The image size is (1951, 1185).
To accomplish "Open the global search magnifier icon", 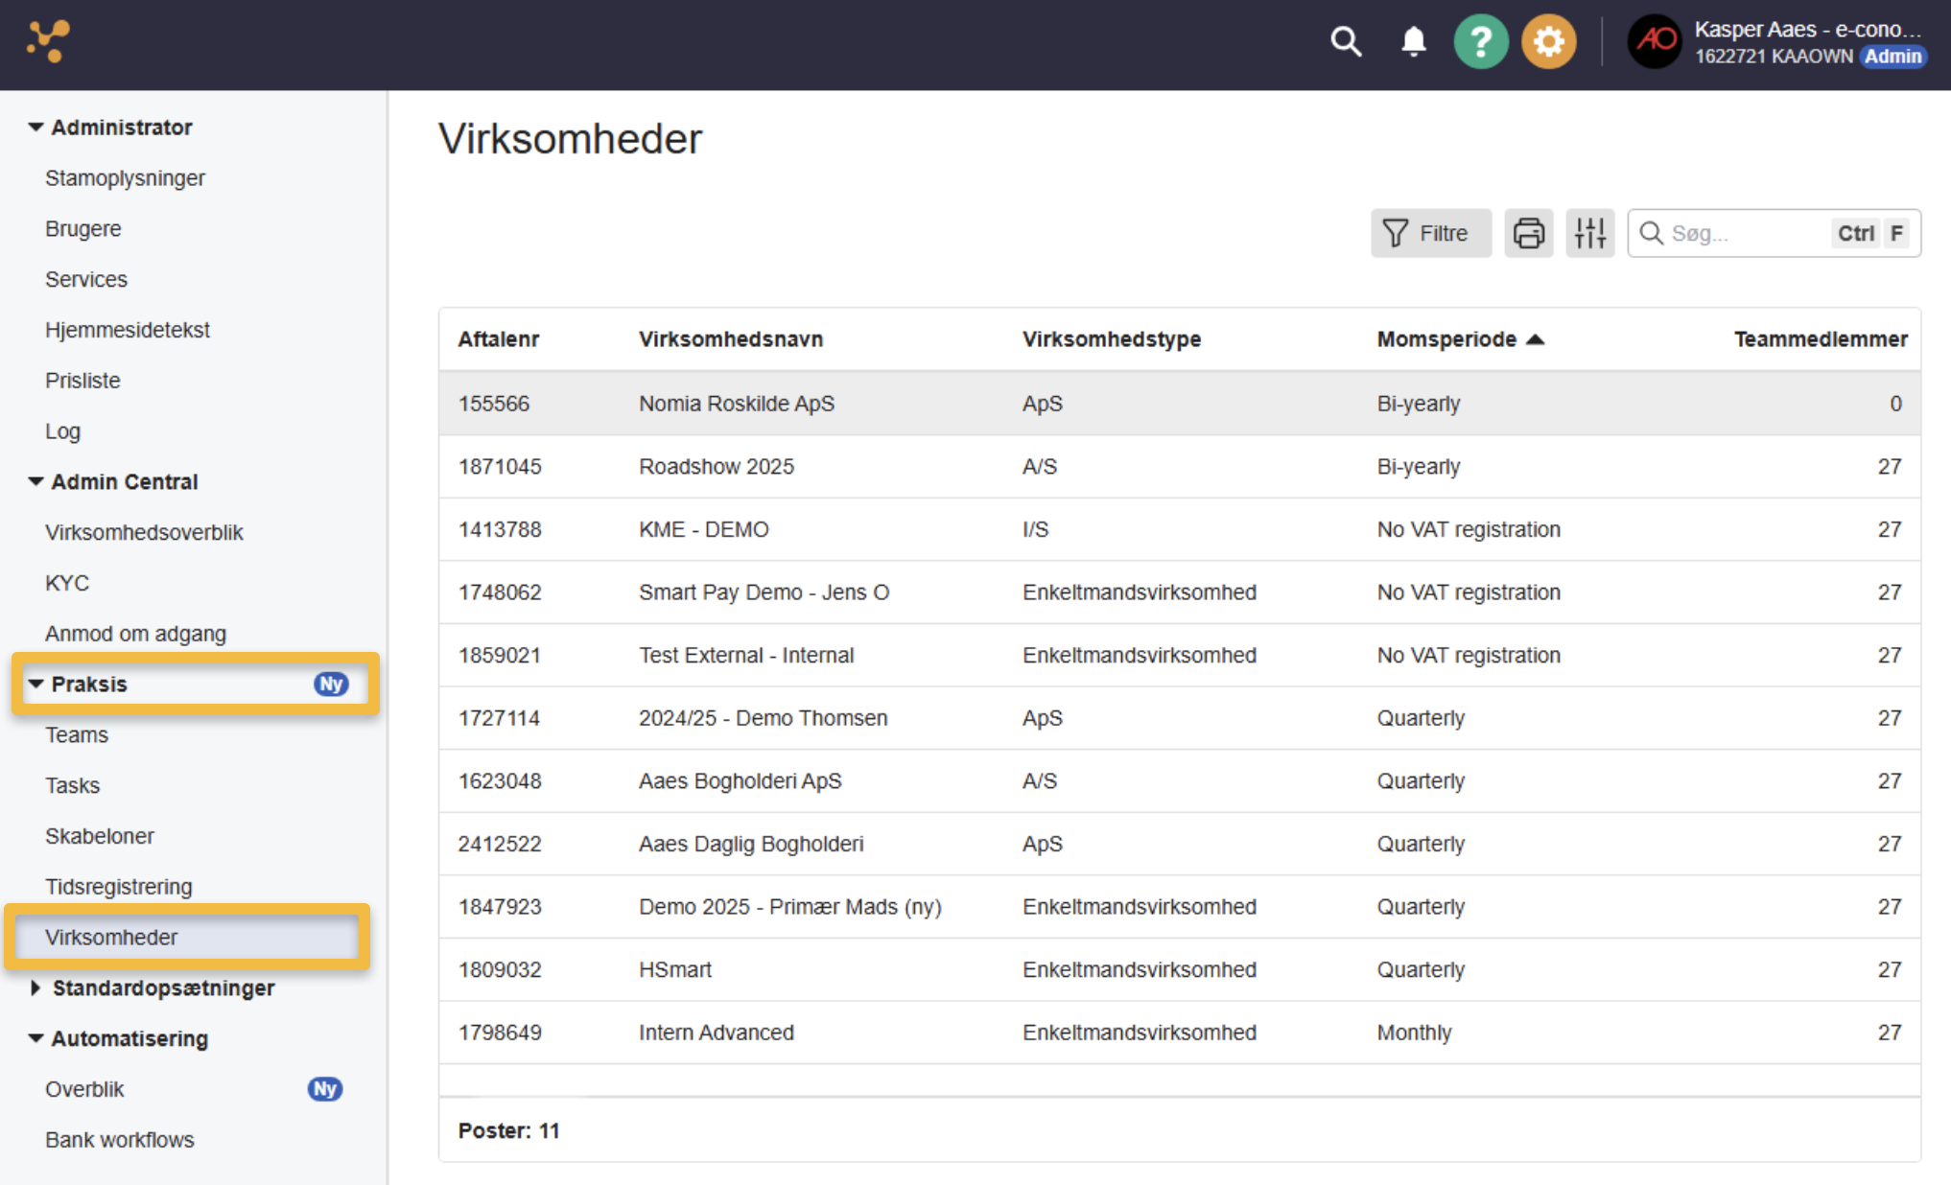I will [x=1346, y=42].
